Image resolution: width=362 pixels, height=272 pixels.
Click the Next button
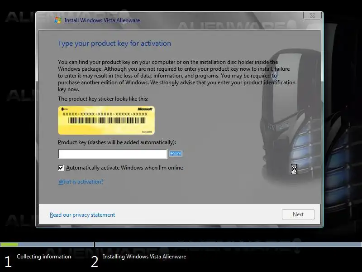pyautogui.click(x=298, y=214)
